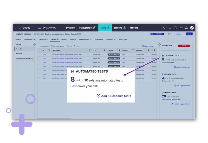Switch to the Comments tab
The image size is (208, 143).
[111, 40]
